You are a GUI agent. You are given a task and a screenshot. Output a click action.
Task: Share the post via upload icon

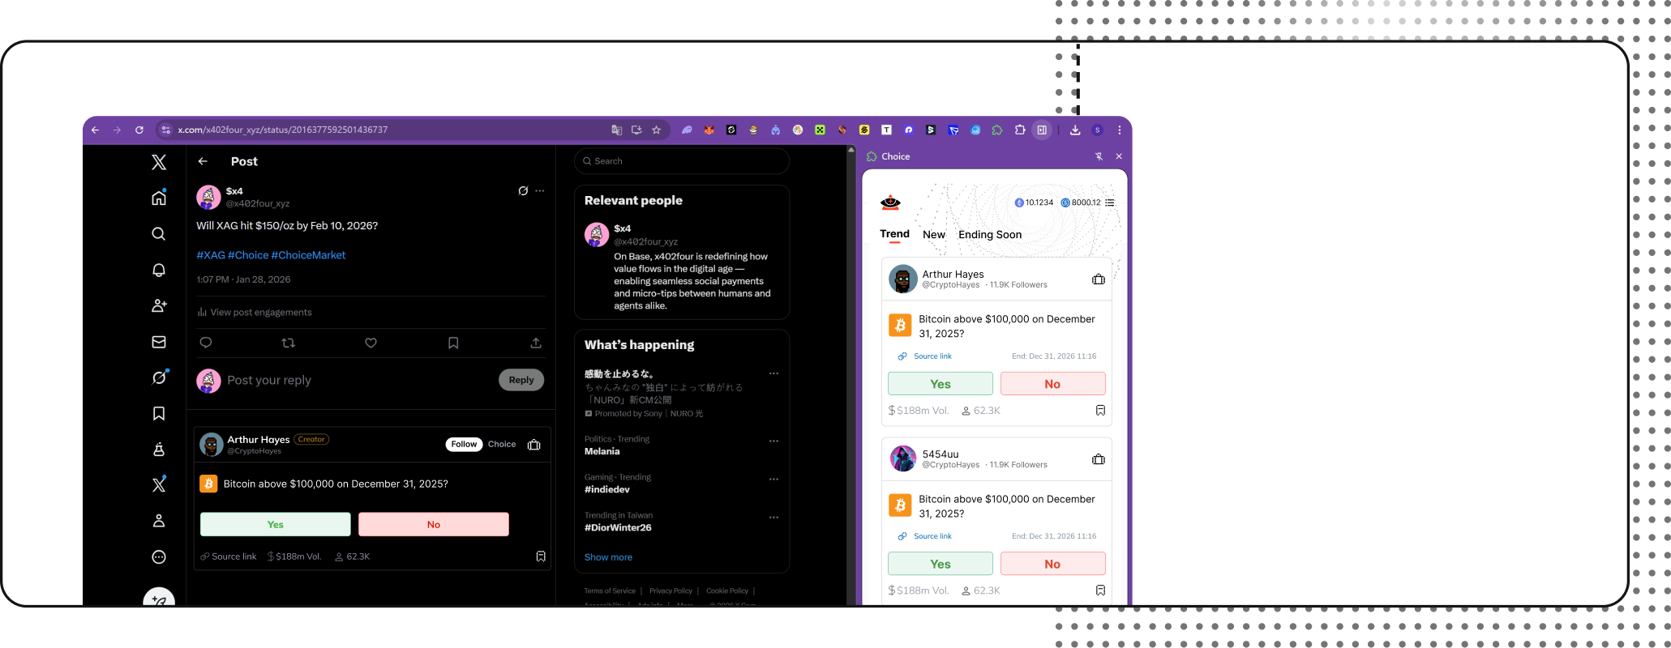[536, 343]
